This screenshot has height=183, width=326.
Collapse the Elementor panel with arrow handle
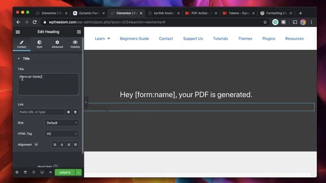(x=86, y=102)
